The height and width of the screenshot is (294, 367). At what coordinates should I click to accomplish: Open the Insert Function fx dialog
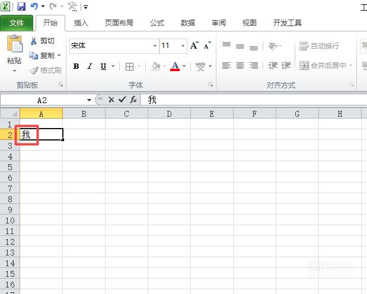click(x=133, y=100)
